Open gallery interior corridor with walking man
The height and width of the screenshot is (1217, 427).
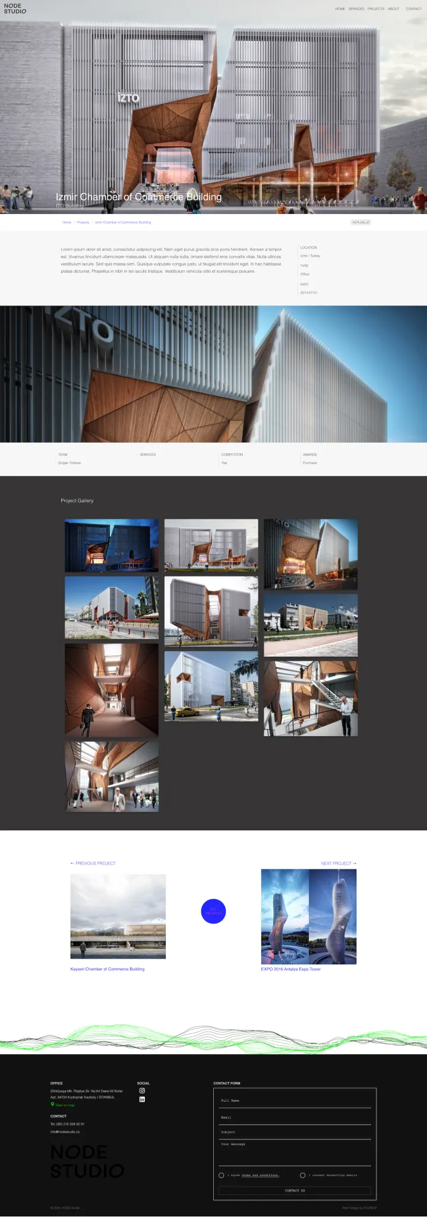click(112, 691)
